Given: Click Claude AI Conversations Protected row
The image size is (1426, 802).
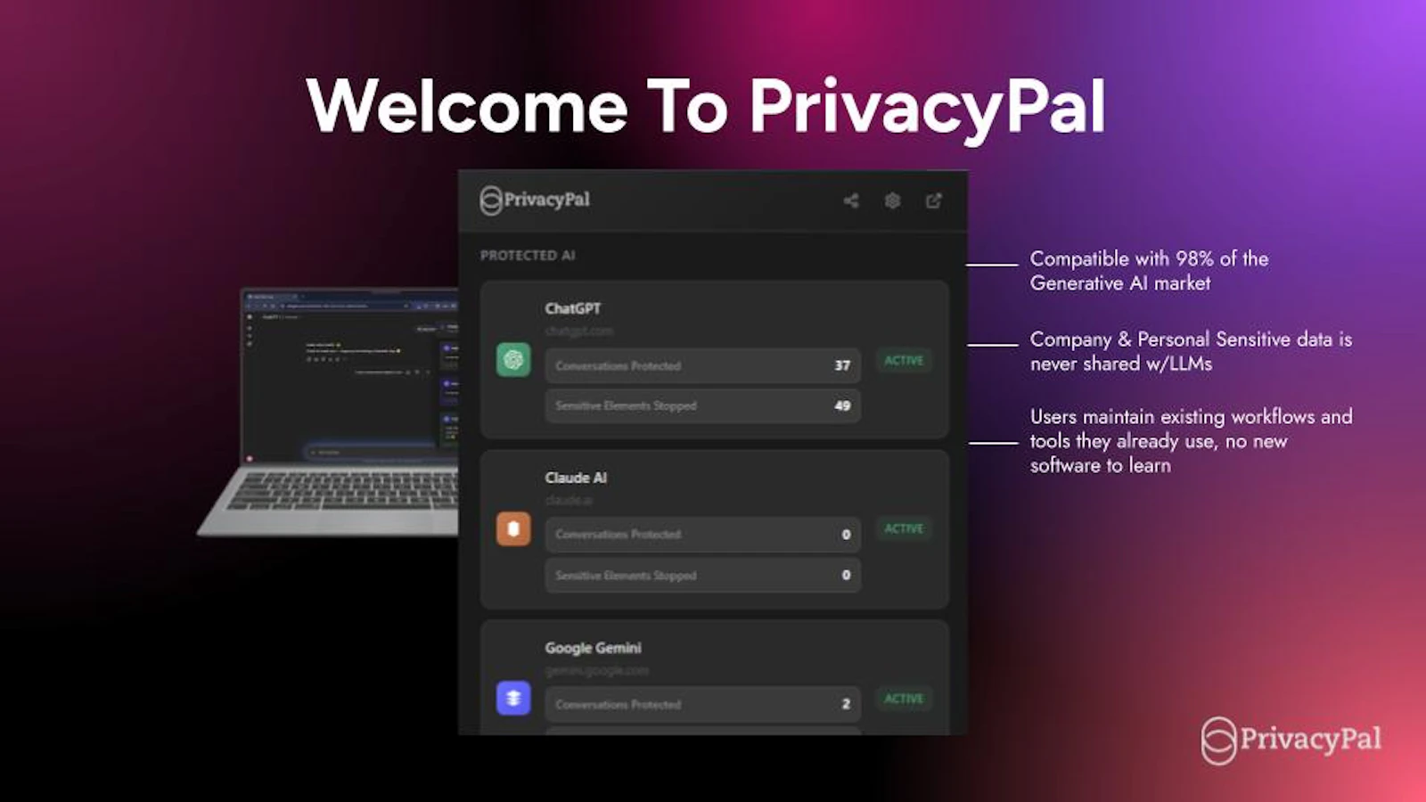Looking at the screenshot, I should point(703,535).
